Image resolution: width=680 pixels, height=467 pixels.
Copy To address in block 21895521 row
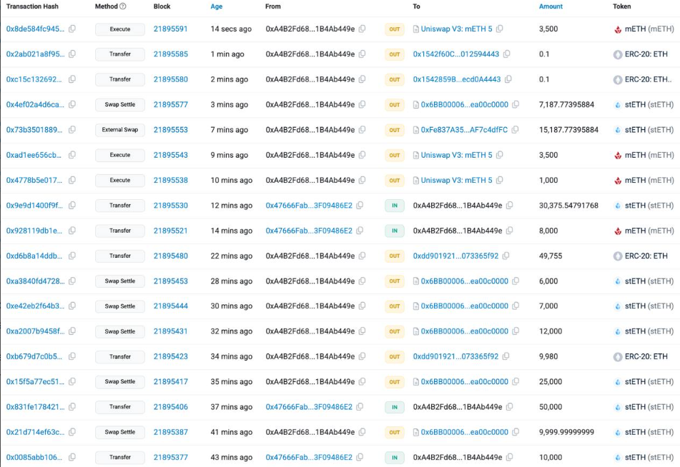[510, 231]
